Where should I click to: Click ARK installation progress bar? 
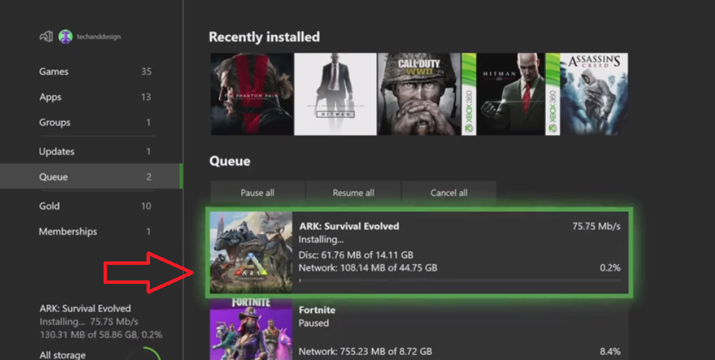[x=459, y=280]
